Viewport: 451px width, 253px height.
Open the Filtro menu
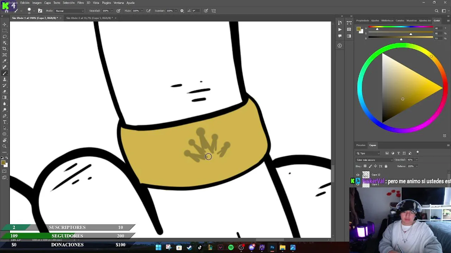(x=81, y=3)
